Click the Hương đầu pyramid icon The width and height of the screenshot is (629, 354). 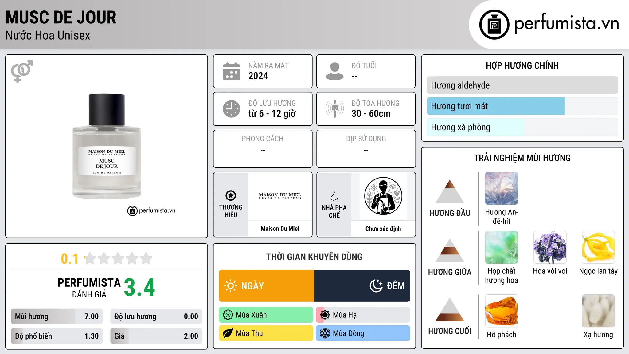pos(450,191)
